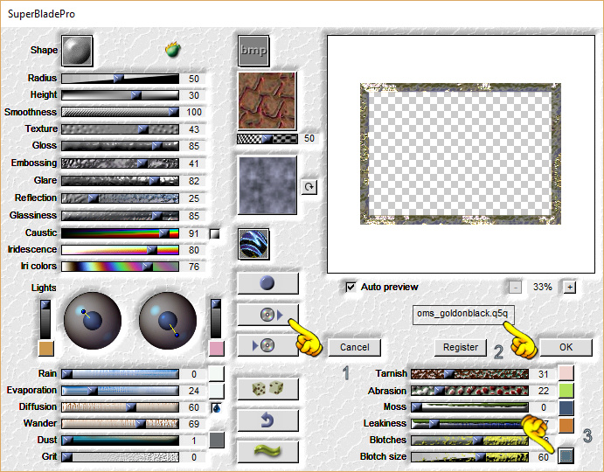Screen dimensions: 604x472
Task: Click the Embossing slider
Action: [120, 163]
